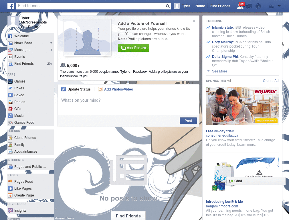Screen dimensions: 293x220
Task: Open the Insights chart icon
Action: 10,211
